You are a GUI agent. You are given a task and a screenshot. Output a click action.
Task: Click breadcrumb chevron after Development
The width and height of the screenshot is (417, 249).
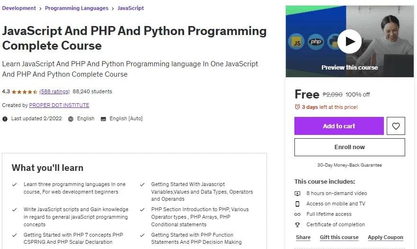(x=40, y=9)
